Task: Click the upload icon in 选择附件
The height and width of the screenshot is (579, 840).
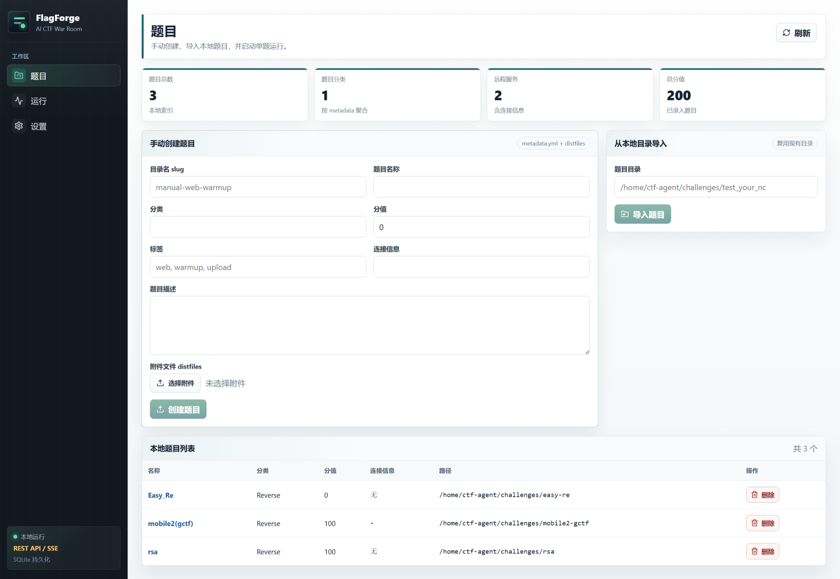Action: pyautogui.click(x=160, y=383)
